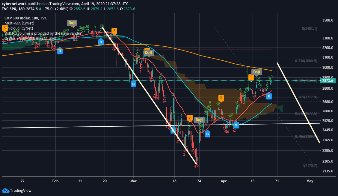Click the TradingView cloud logo icon
The height and width of the screenshot is (196, 338).
click(5, 190)
